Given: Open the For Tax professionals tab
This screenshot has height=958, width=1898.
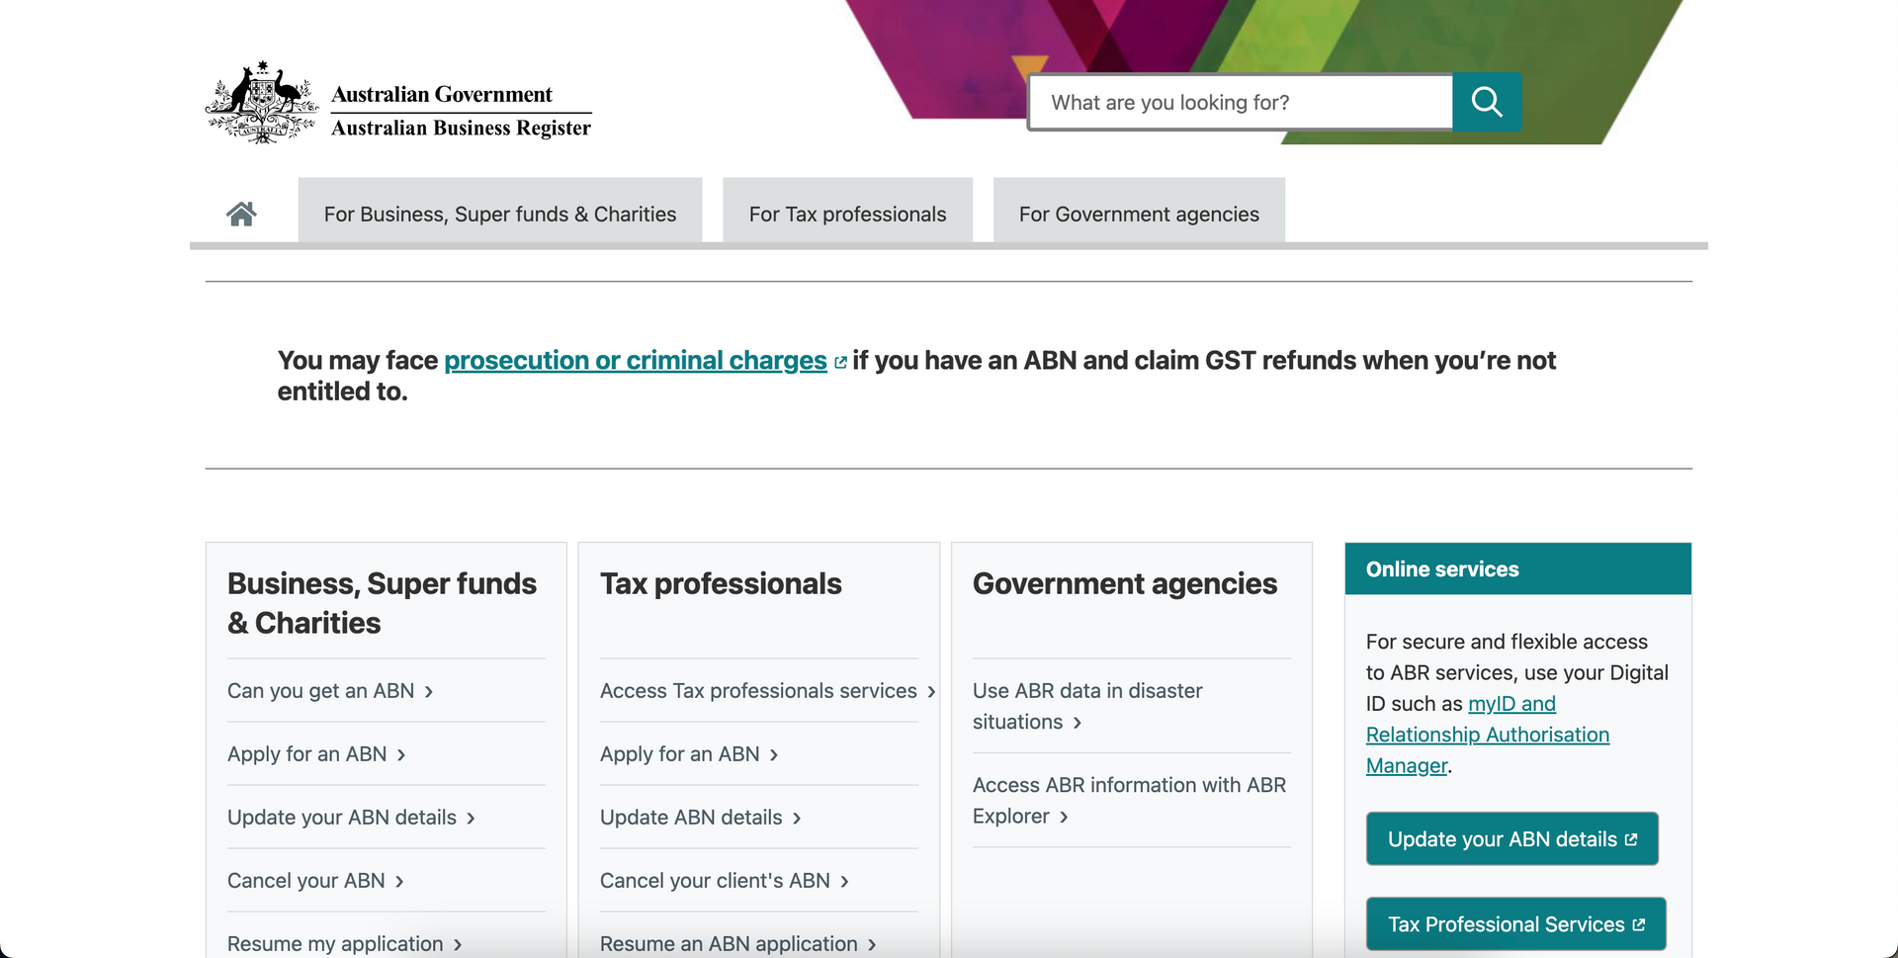Looking at the screenshot, I should (847, 211).
